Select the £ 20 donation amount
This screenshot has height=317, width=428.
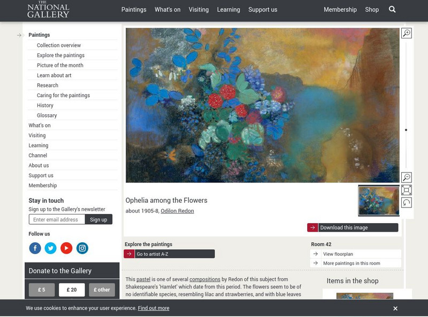click(72, 290)
